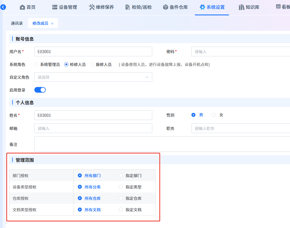290x228 pixels.
Task: Select 指定部门 for department authorization
Action: click(x=121, y=176)
